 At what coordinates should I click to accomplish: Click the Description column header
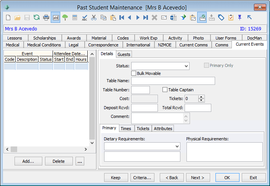(x=27, y=59)
